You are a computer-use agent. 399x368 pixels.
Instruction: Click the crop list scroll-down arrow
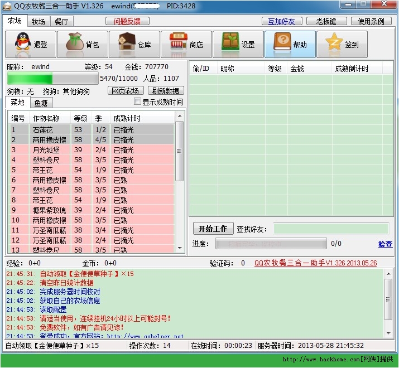(x=180, y=248)
